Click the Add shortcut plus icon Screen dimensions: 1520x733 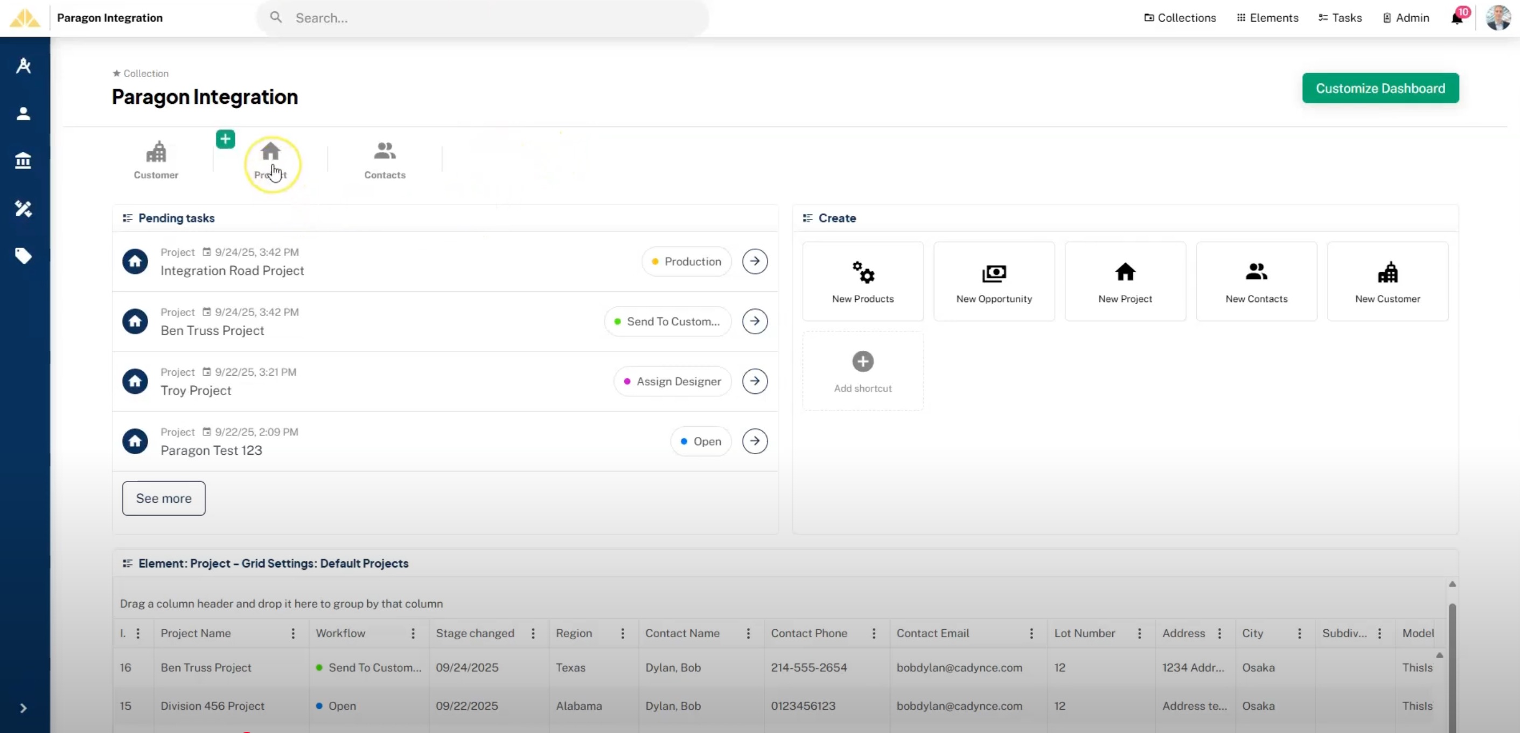(x=863, y=362)
